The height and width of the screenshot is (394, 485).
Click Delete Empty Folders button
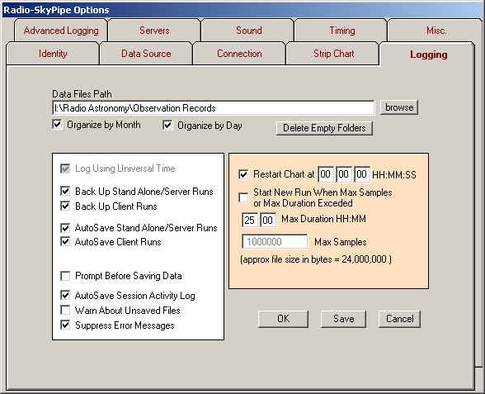click(324, 128)
